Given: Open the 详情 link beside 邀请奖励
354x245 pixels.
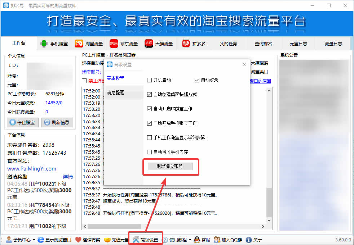Looking at the screenshot, I should point(68,177).
